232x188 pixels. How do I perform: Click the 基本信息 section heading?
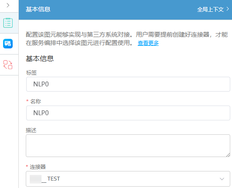point(40,58)
